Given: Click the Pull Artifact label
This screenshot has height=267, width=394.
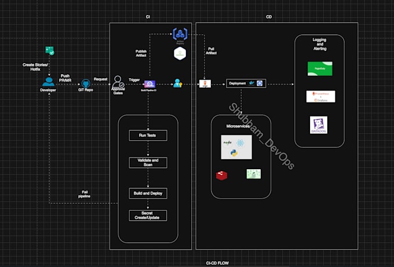Looking at the screenshot, I should 211,51.
